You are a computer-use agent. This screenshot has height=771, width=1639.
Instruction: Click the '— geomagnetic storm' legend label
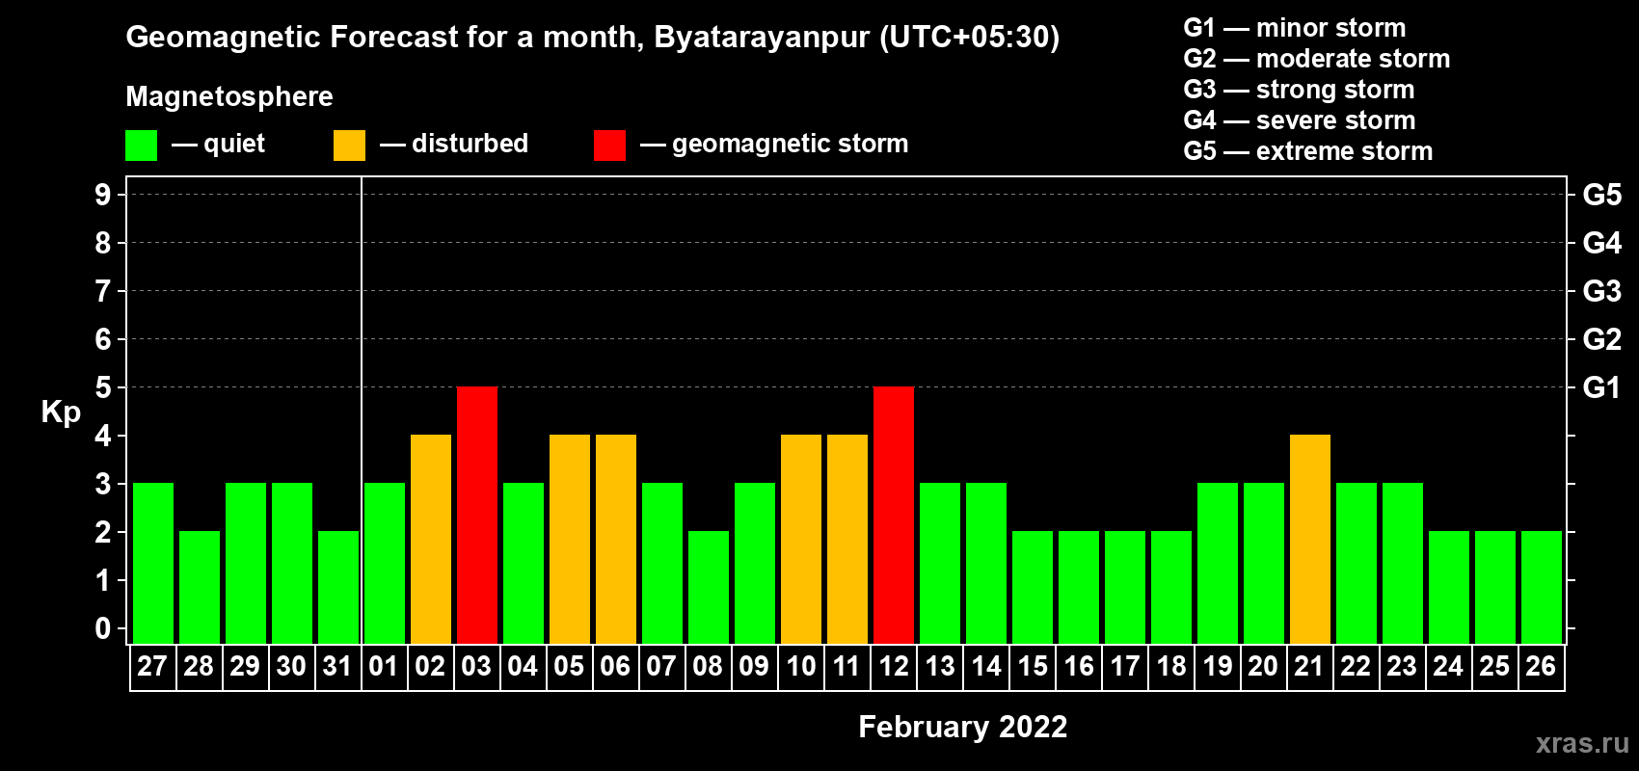[x=774, y=144]
